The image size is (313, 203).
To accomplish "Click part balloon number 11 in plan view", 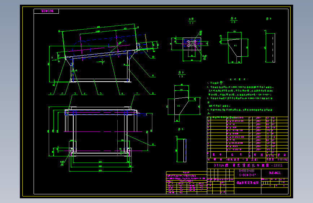I will pos(153,144).
